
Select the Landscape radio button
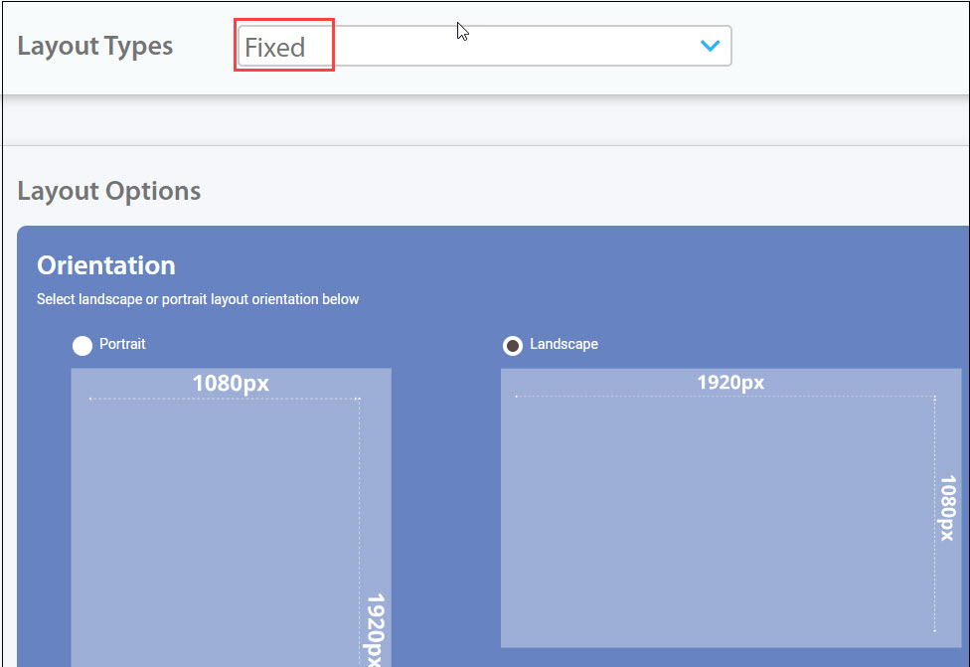512,345
